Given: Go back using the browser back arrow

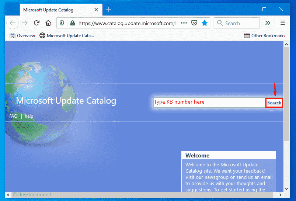Looking at the screenshot, I should [13, 23].
